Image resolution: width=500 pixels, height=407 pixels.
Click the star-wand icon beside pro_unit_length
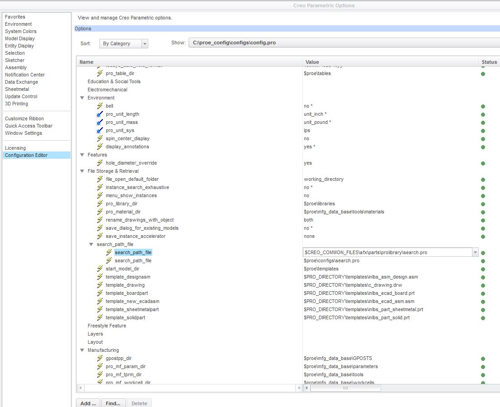(100, 114)
